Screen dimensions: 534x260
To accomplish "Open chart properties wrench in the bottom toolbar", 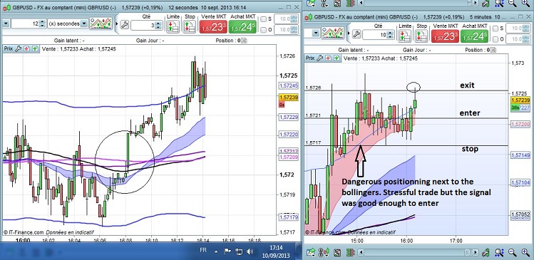I will point(486,252).
